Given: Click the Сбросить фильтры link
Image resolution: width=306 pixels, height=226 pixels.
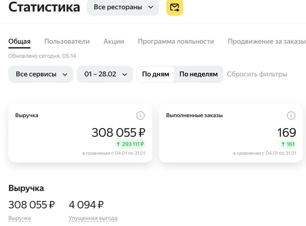Looking at the screenshot, I should [257, 74].
